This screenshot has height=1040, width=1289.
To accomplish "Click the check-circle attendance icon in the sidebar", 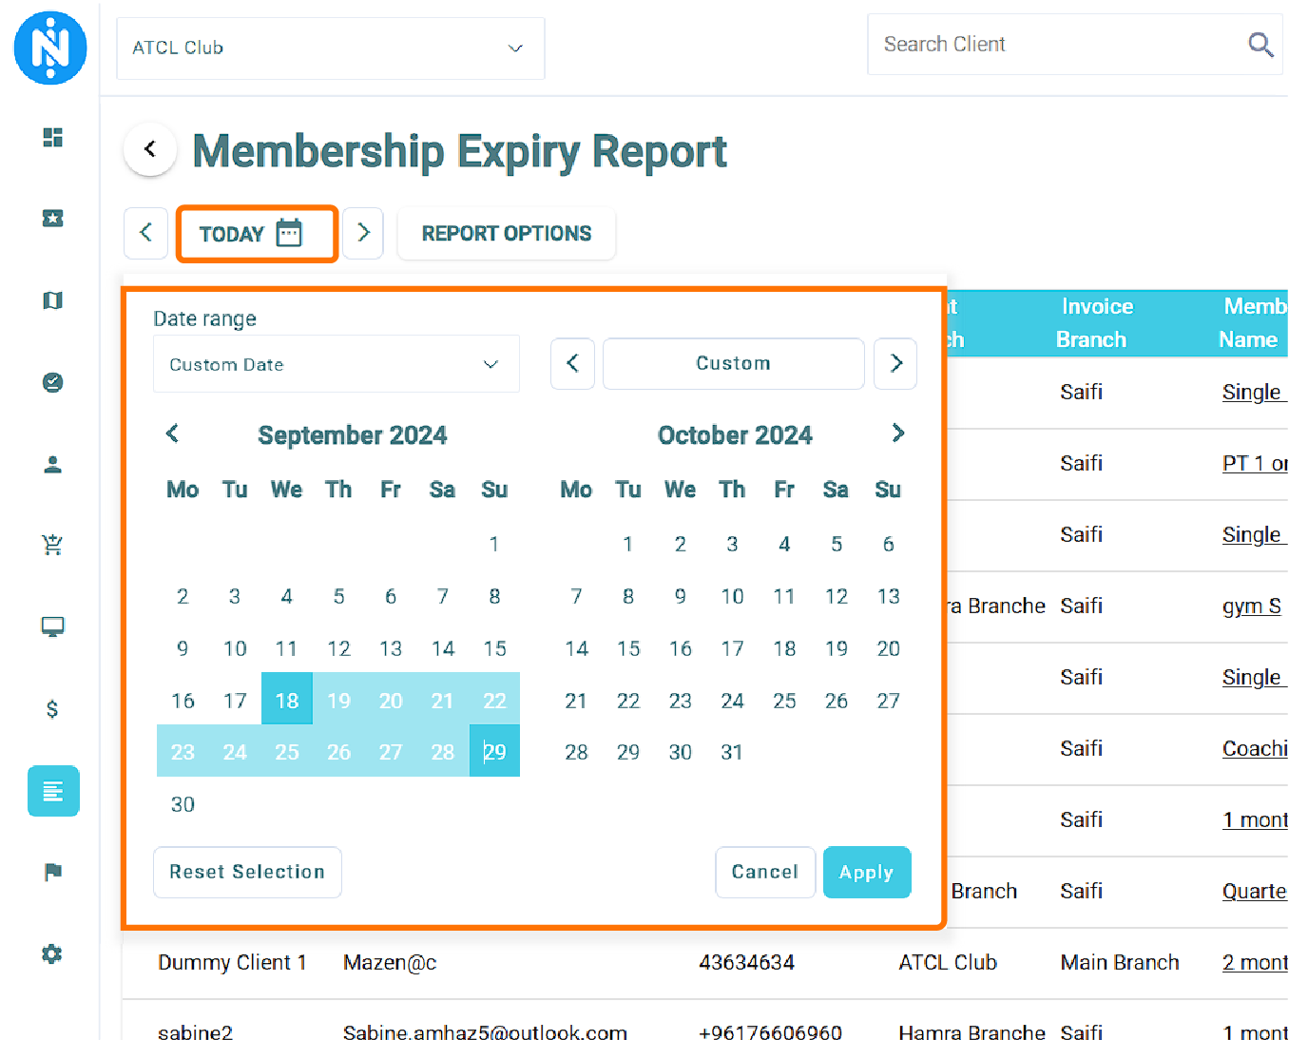I will (x=51, y=382).
